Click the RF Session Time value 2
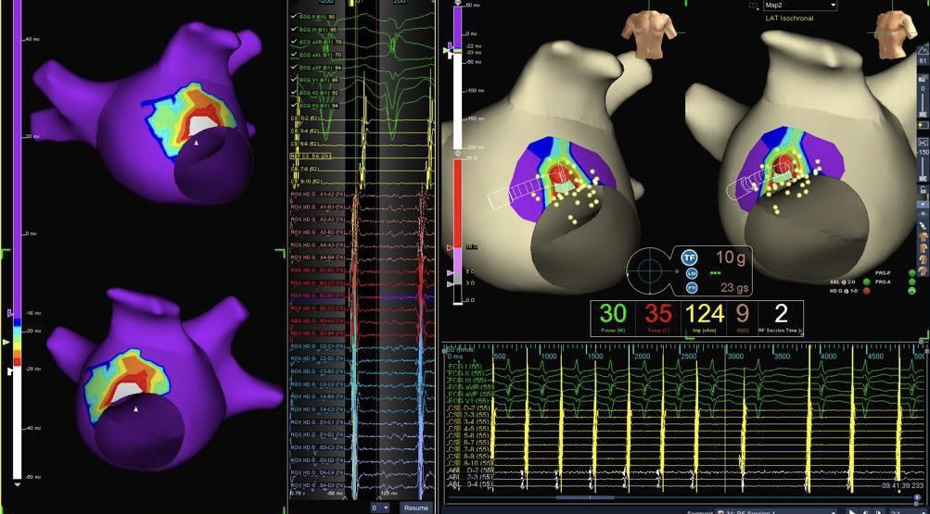 tap(781, 315)
